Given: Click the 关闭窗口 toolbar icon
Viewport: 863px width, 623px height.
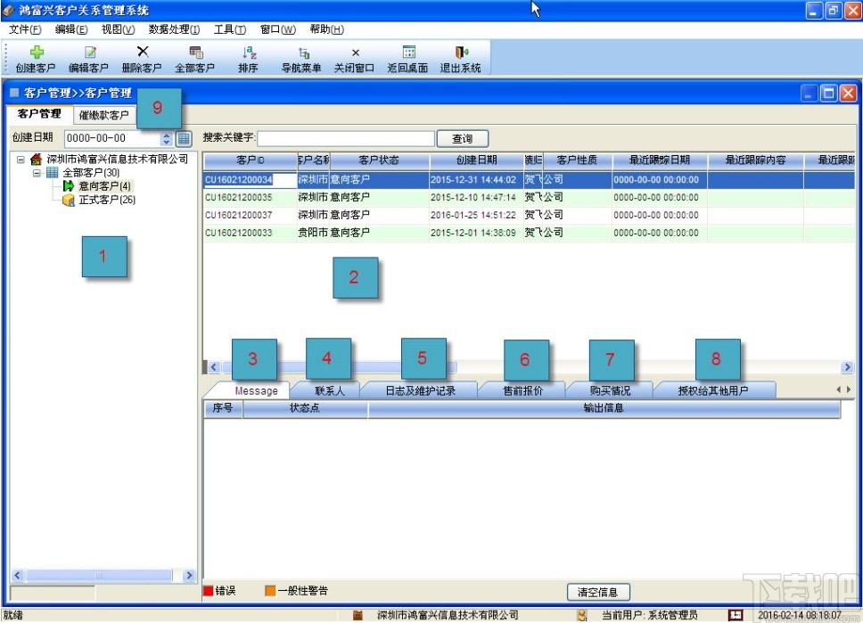Looking at the screenshot, I should [x=356, y=53].
